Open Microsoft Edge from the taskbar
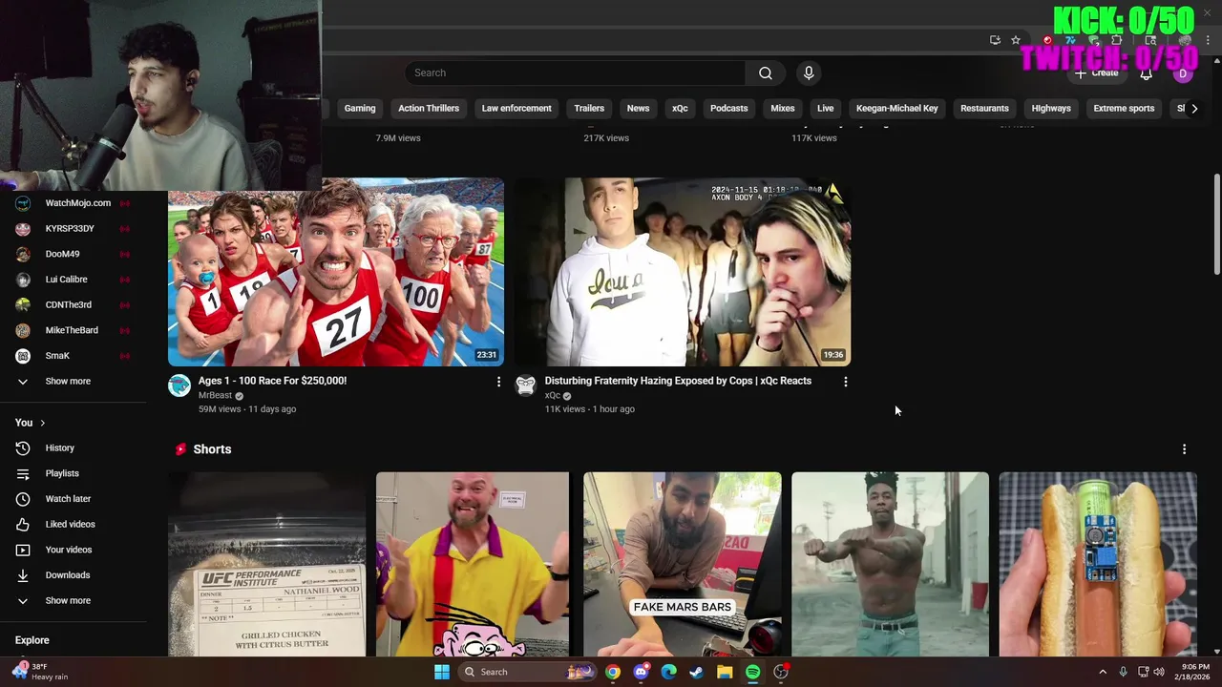Viewport: 1222px width, 687px height. 668,672
